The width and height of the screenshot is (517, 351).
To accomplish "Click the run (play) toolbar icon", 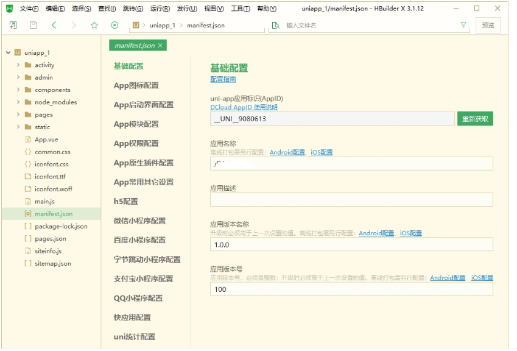I will 114,25.
